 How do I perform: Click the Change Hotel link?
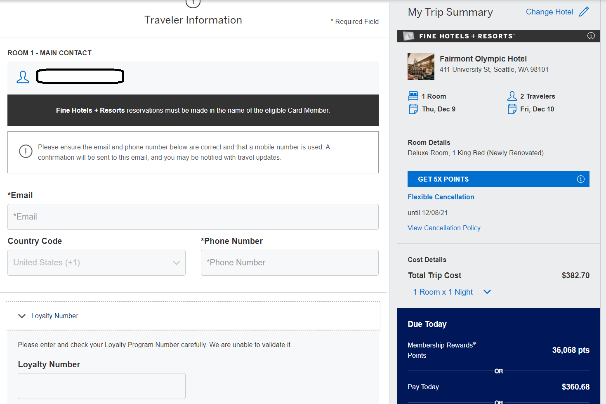(549, 12)
